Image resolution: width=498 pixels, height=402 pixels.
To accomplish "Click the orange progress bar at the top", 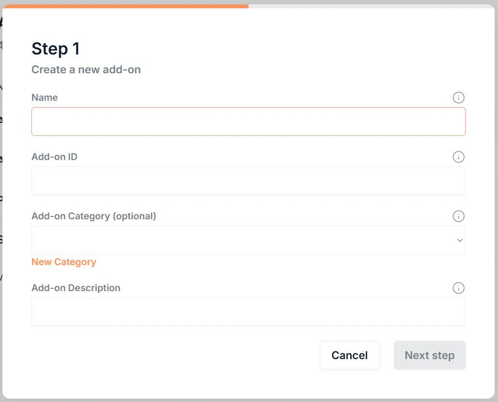I will point(124,6).
